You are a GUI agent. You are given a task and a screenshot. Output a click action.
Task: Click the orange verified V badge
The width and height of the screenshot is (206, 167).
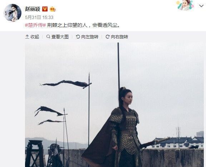(x=45, y=9)
